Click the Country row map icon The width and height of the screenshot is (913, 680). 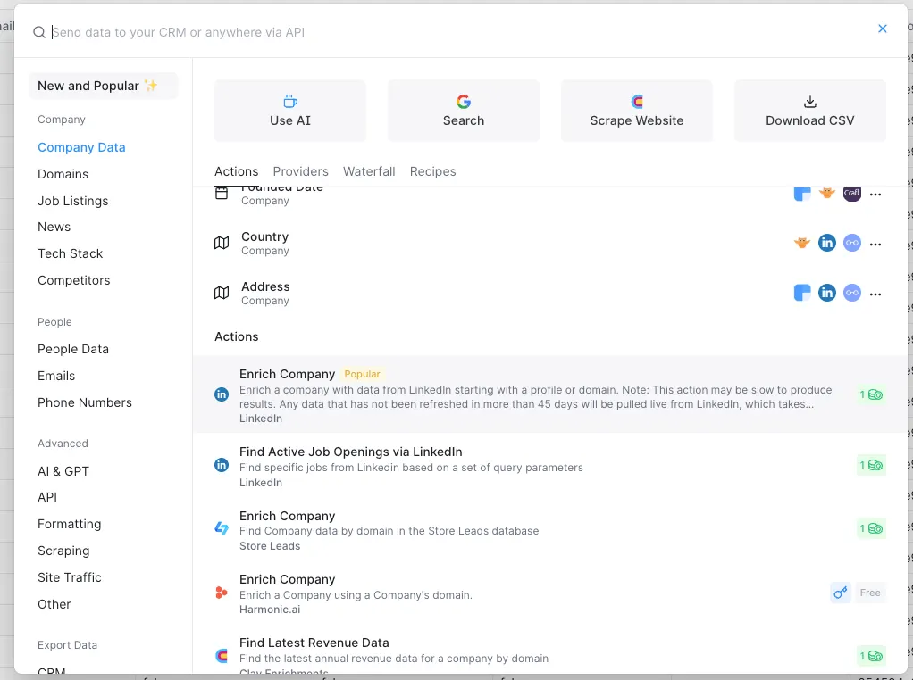tap(222, 243)
